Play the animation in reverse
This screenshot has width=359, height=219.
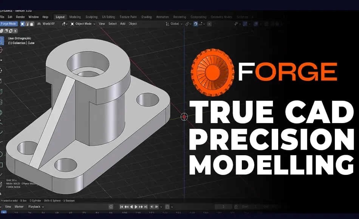(x=132, y=207)
